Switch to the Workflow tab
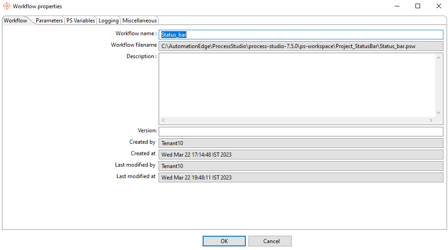Image resolution: width=448 pixels, height=250 pixels. pyautogui.click(x=16, y=21)
